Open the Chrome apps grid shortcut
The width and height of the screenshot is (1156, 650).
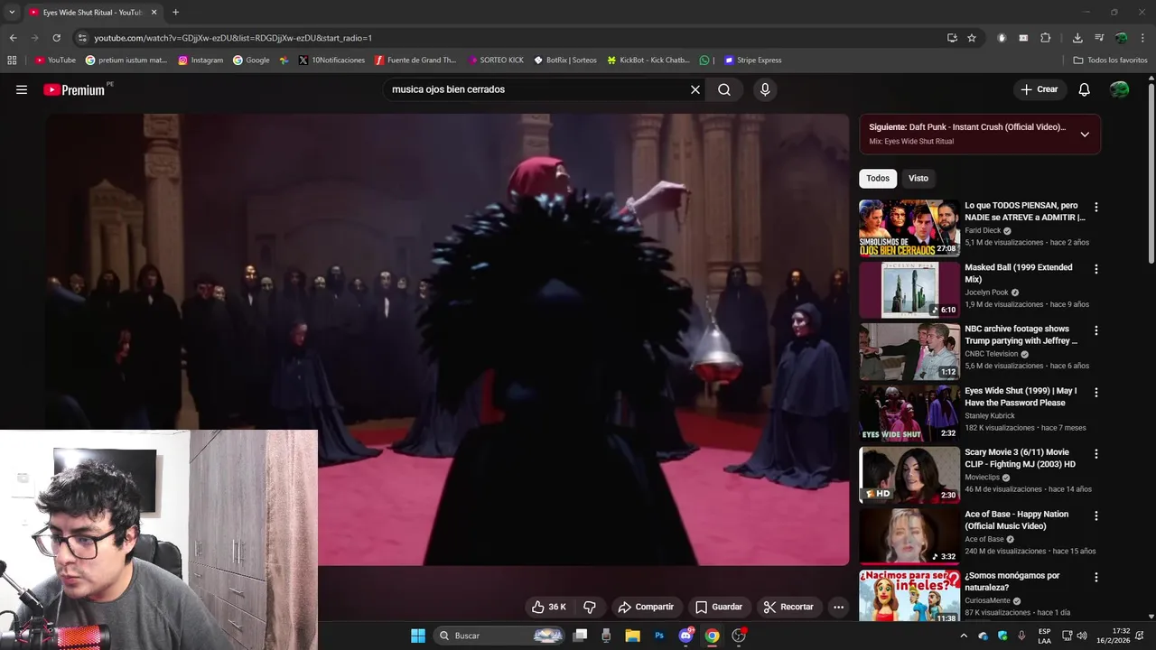pyautogui.click(x=12, y=60)
